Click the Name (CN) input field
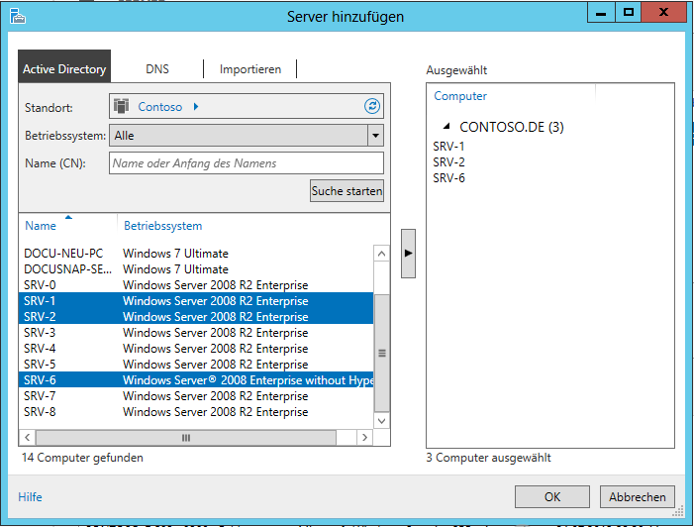 point(246,163)
